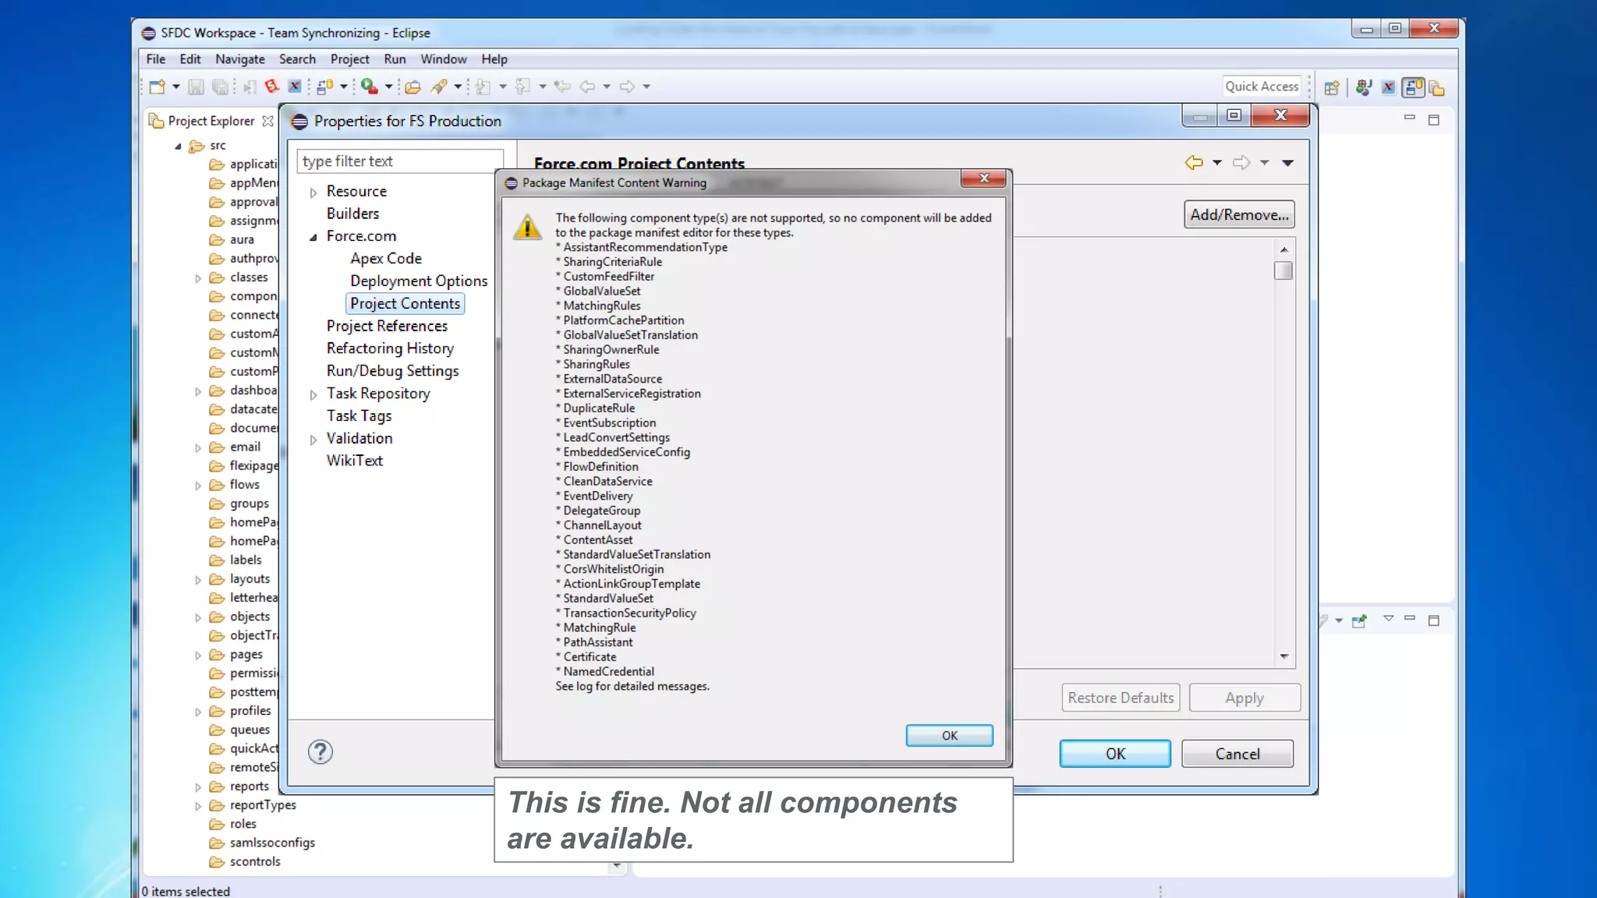This screenshot has height=898, width=1597.
Task: Click the Add/Remove... button
Action: (1239, 214)
